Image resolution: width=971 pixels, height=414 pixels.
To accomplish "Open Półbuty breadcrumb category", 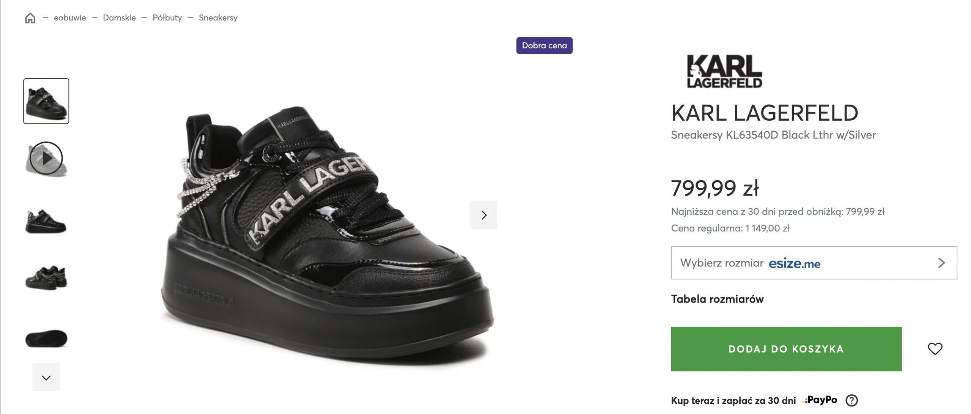I will [167, 18].
